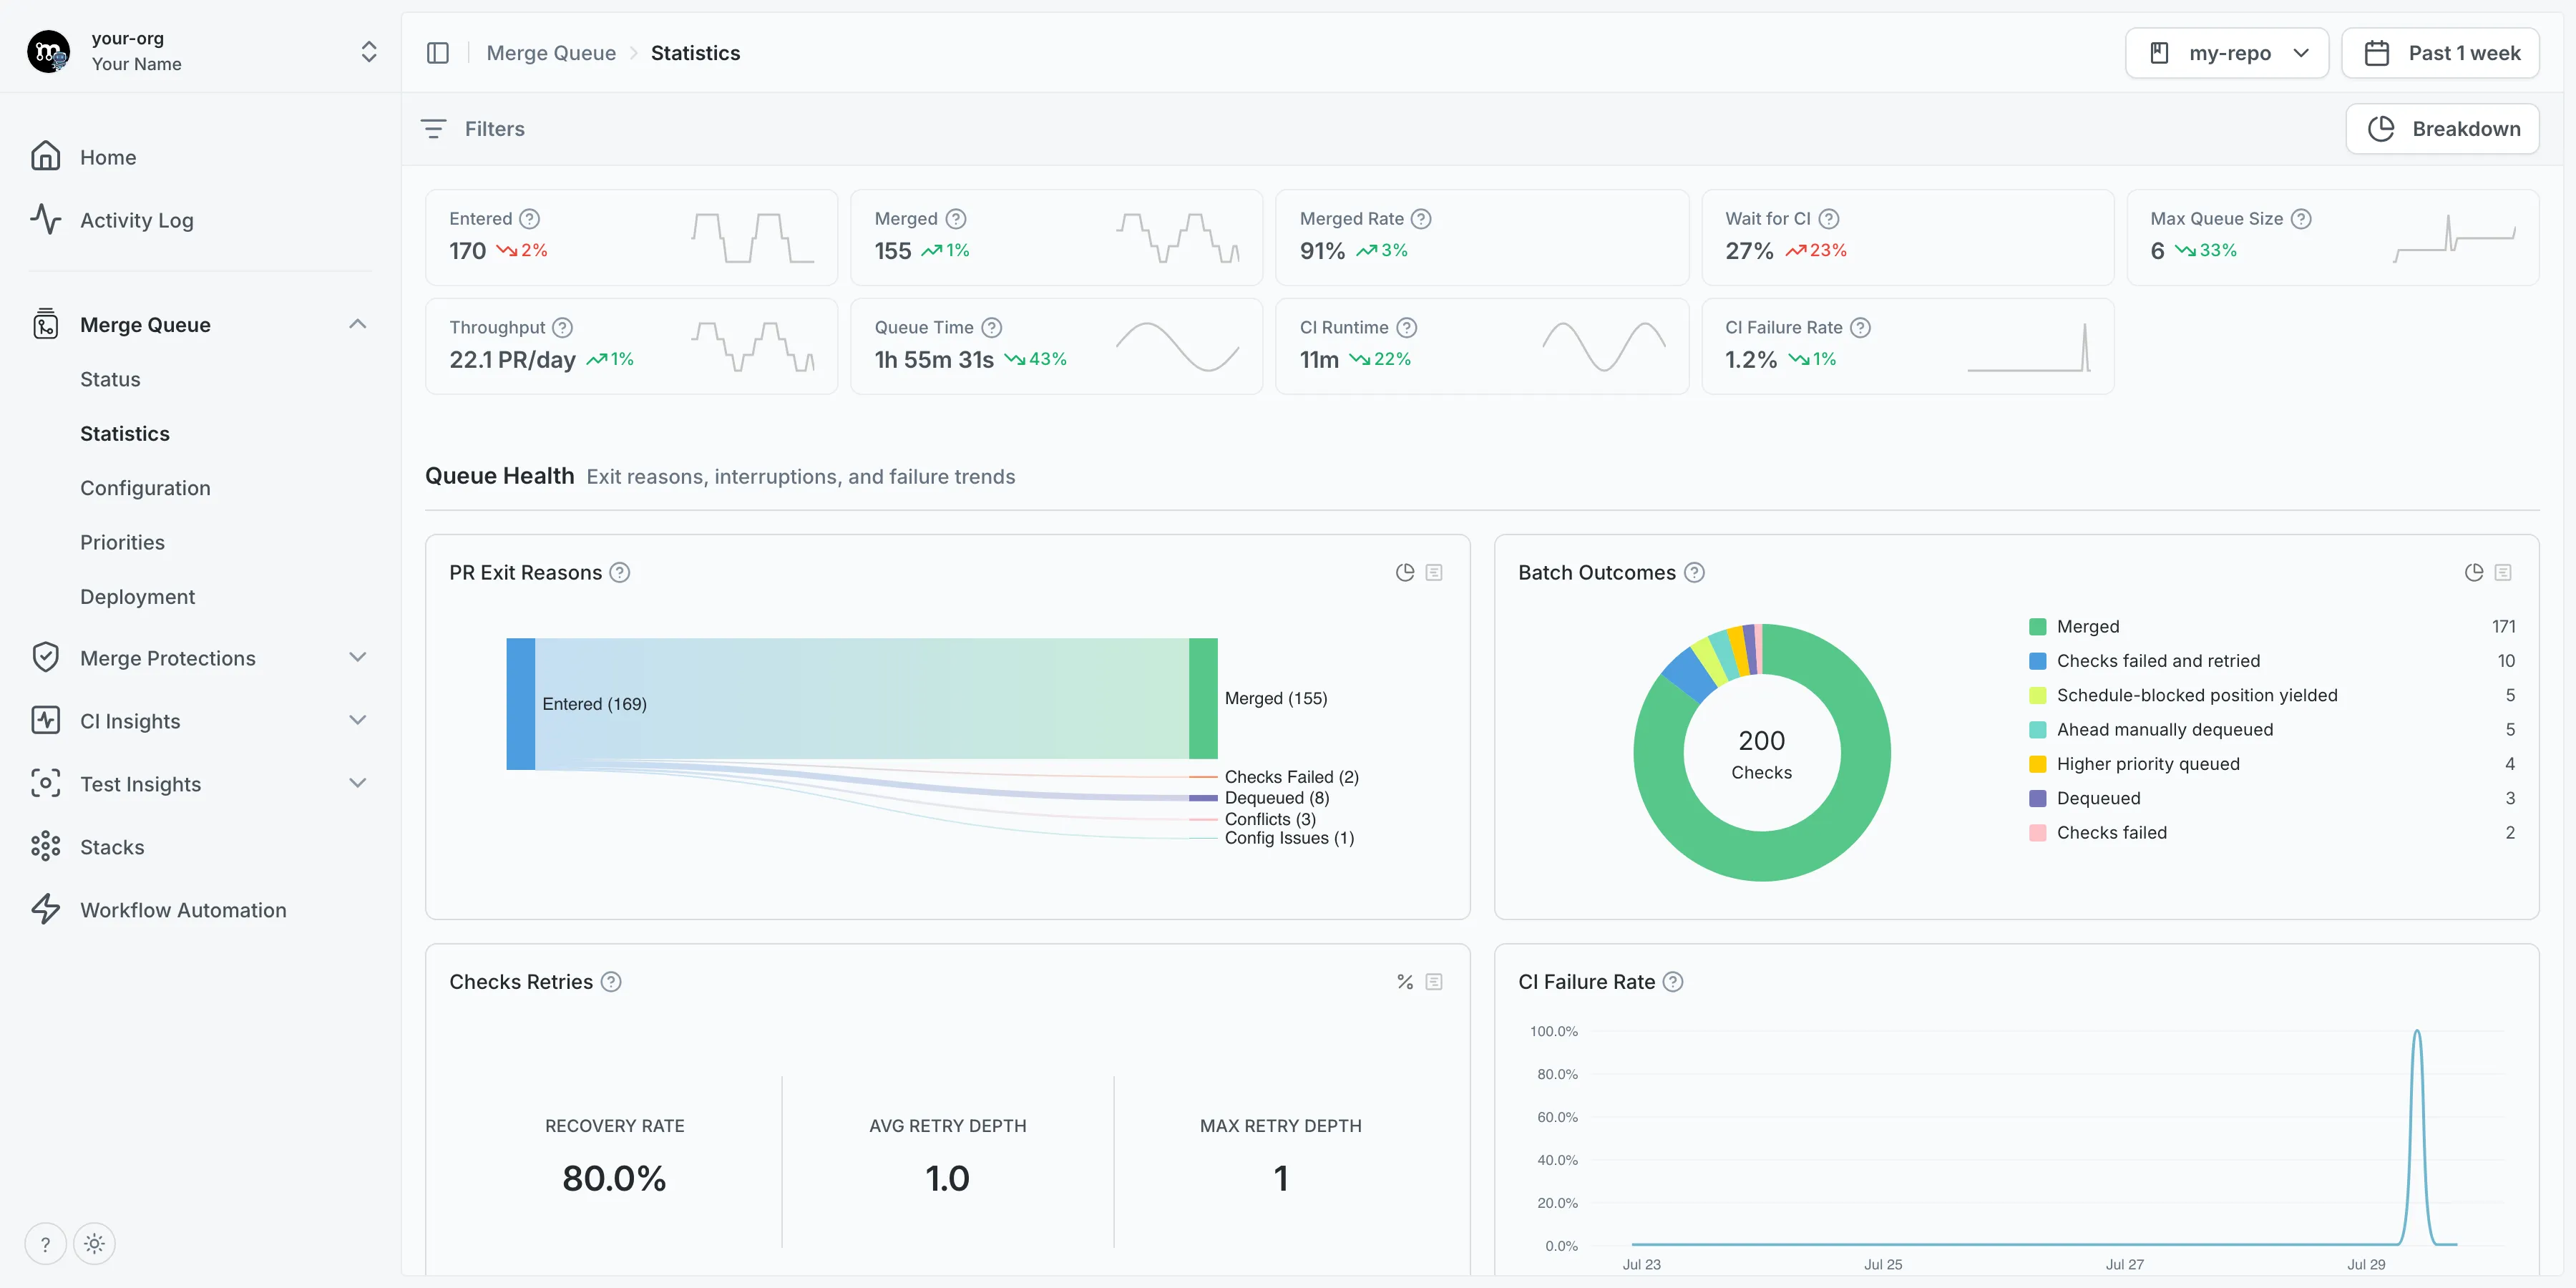
Task: Show help for Entered metric
Action: coord(530,219)
